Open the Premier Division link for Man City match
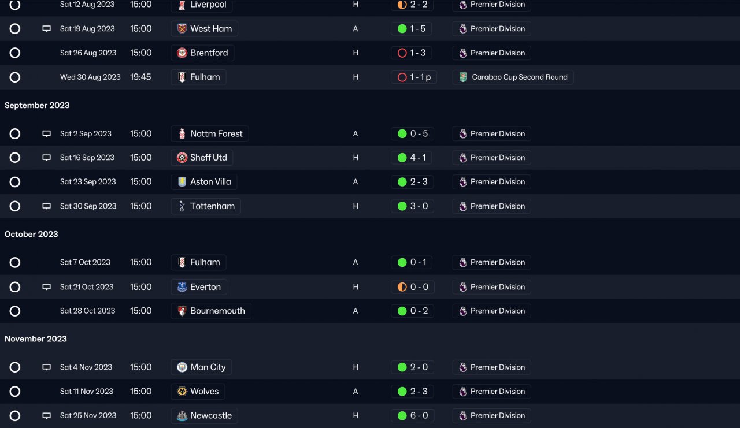The image size is (740, 428). tap(492, 367)
